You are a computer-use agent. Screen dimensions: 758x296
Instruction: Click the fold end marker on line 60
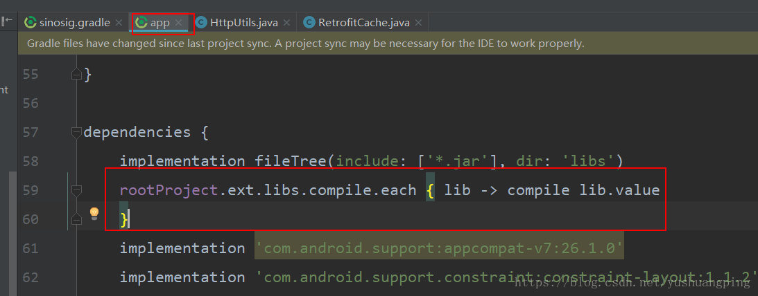(x=76, y=219)
